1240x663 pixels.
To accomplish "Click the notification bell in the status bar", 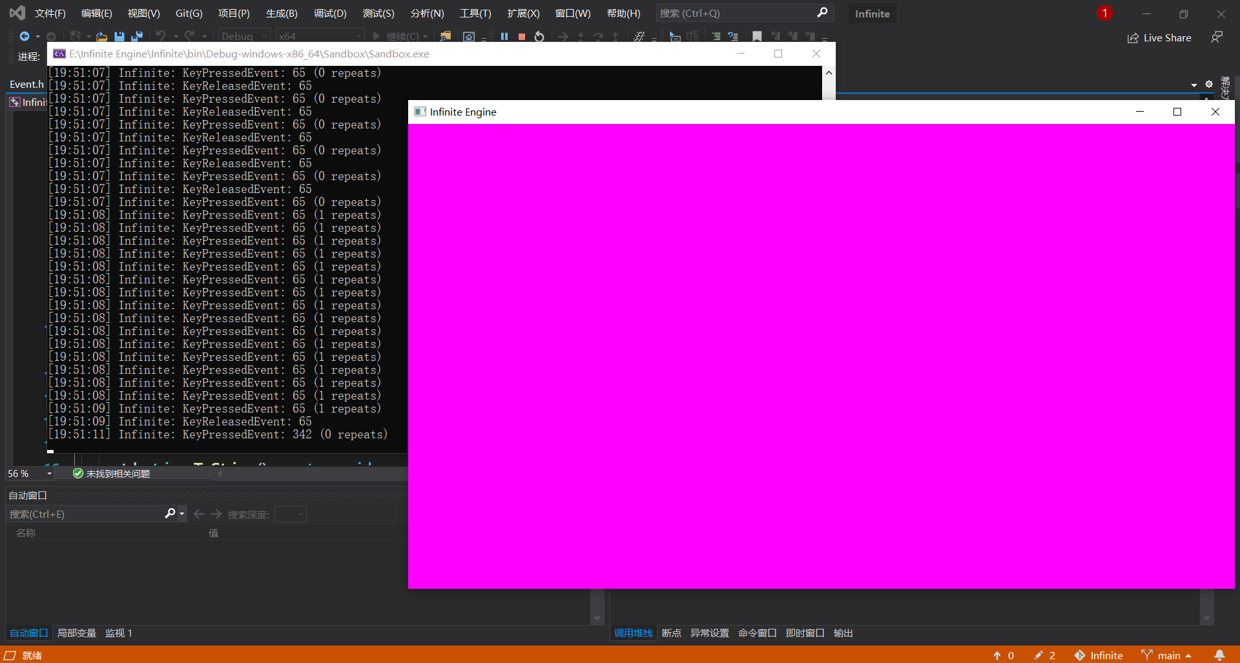I will [x=1219, y=655].
